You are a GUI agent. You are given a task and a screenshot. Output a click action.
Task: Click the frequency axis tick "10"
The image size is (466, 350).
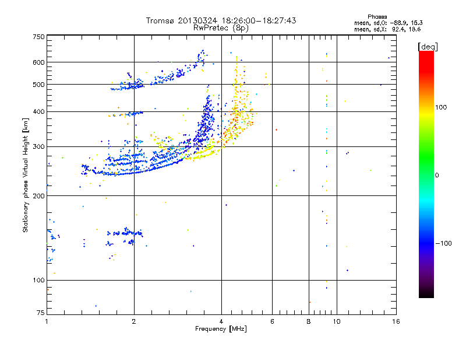337,321
